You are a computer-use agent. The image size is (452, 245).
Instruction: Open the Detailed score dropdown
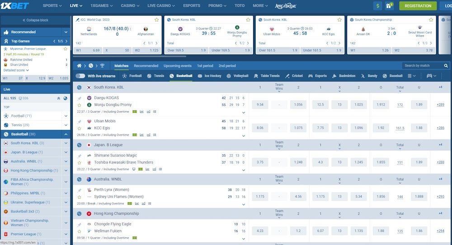pos(16,70)
